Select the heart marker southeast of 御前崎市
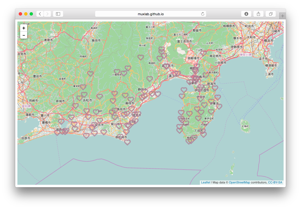Screen dimensions: 301x209 click(127, 142)
